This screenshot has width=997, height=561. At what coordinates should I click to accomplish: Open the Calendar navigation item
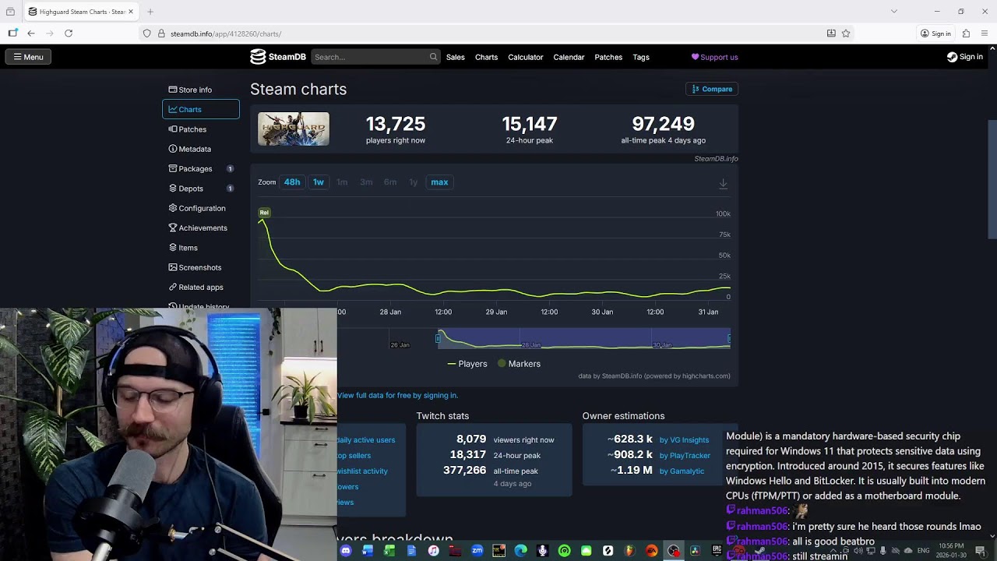[x=569, y=57]
